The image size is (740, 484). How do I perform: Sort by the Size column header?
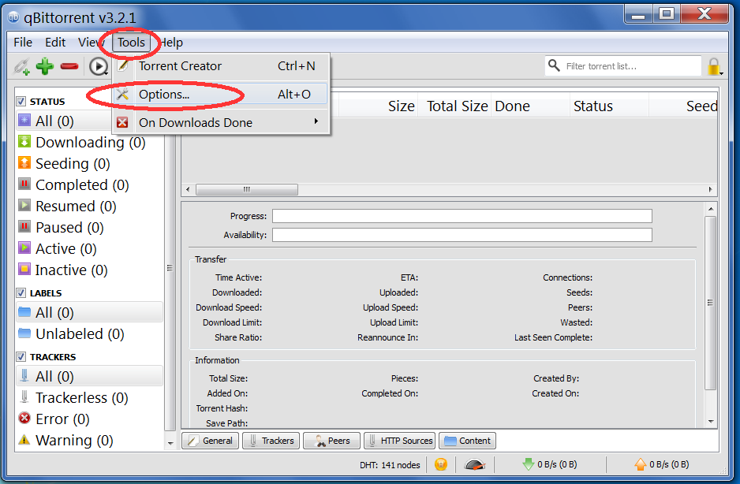click(379, 106)
